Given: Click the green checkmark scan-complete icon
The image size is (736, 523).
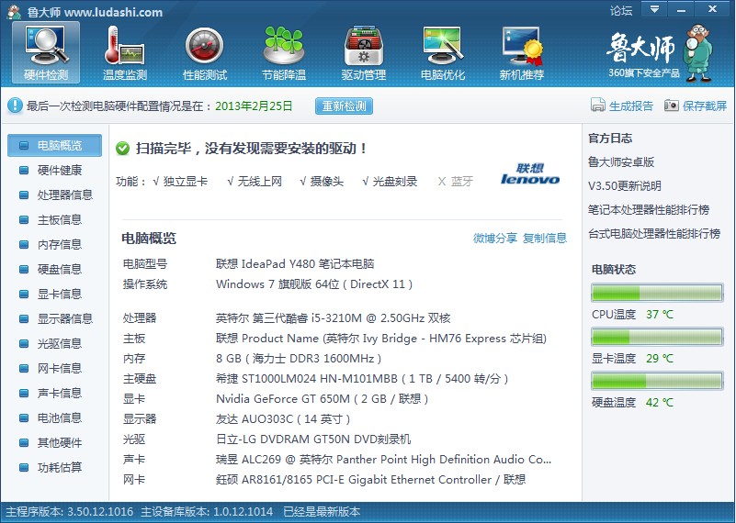Looking at the screenshot, I should [122, 149].
